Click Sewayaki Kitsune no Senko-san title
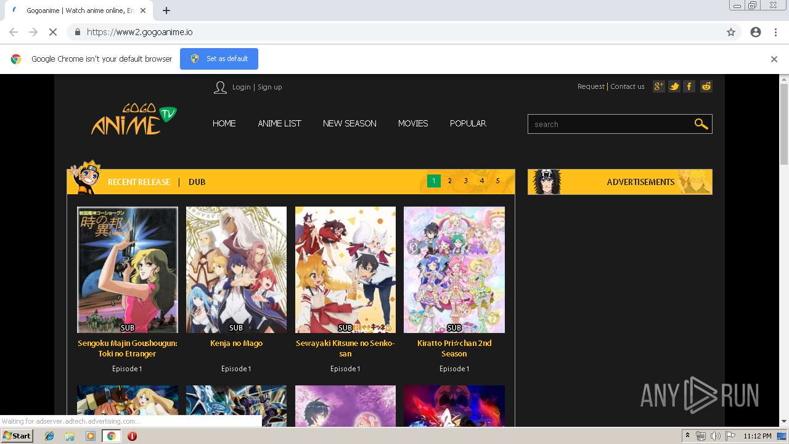The width and height of the screenshot is (789, 444). (345, 348)
